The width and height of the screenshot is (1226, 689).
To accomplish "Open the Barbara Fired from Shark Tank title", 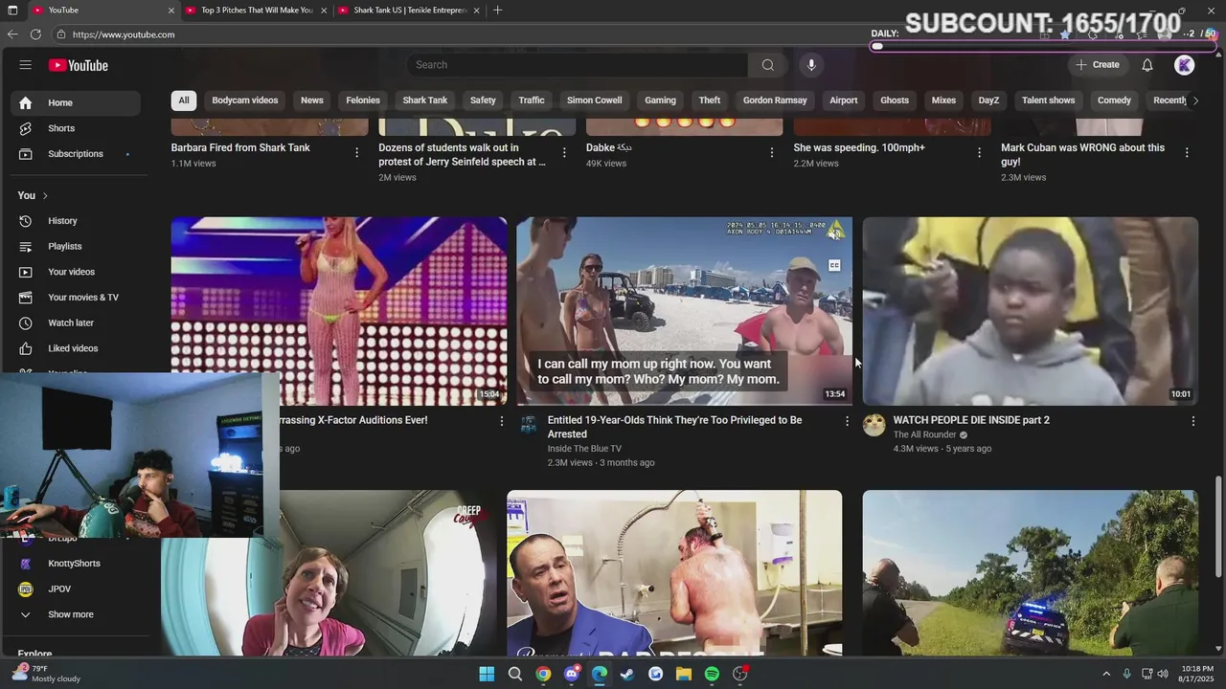I will coord(240,148).
